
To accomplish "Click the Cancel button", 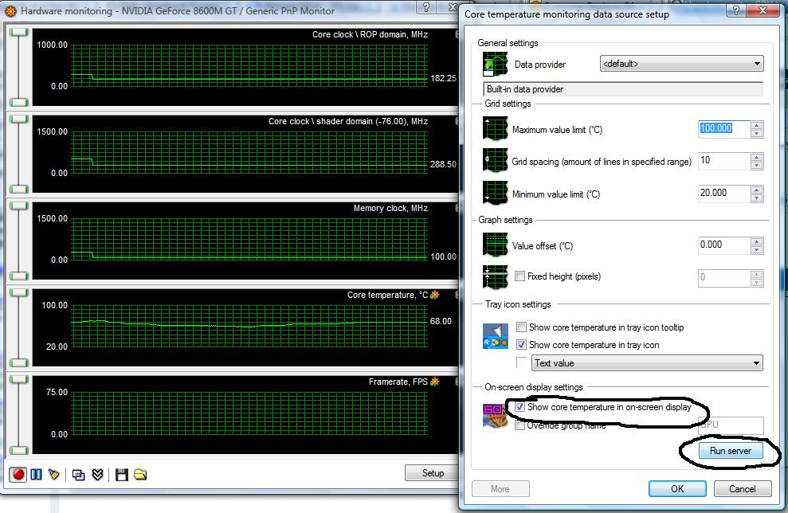I will 743,488.
